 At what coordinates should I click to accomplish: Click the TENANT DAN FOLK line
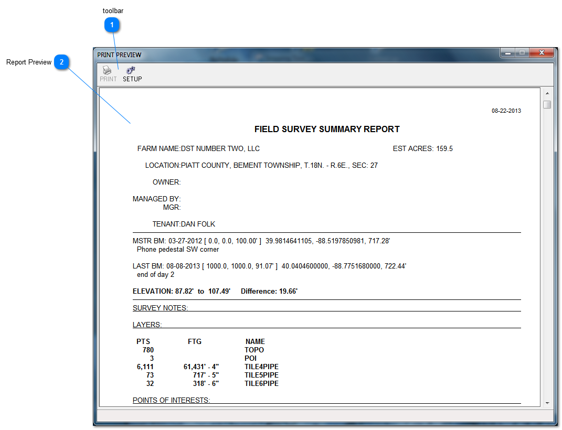[184, 224]
